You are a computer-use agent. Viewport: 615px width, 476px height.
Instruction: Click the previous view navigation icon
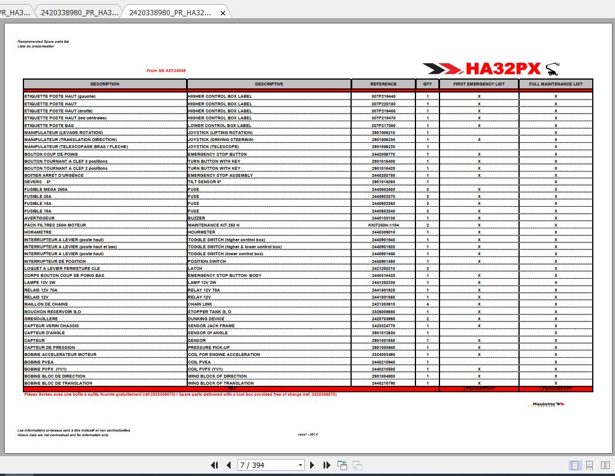pos(342,465)
